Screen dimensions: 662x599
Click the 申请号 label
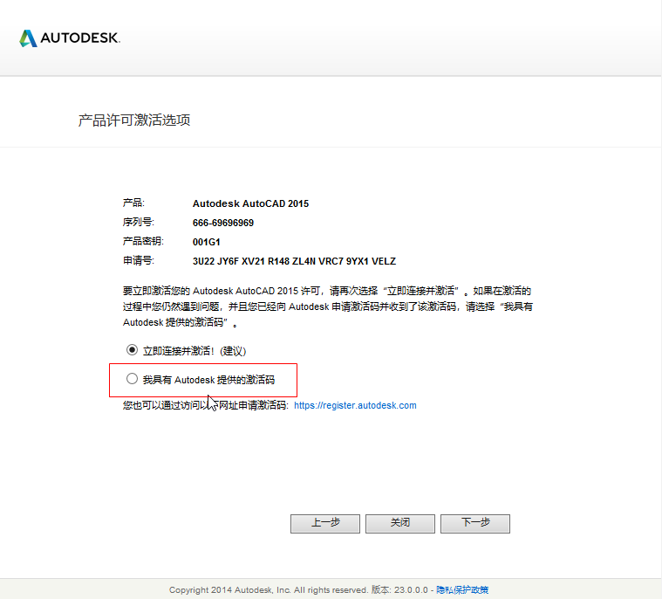coord(139,261)
